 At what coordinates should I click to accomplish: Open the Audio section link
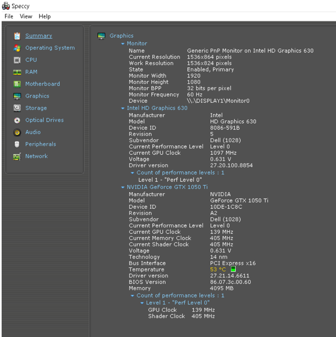(33, 132)
